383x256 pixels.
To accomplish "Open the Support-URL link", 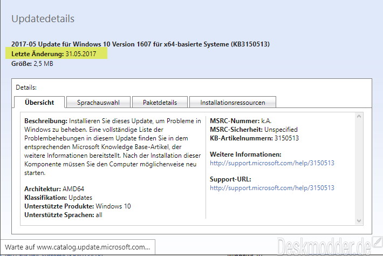I will pos(272,188).
